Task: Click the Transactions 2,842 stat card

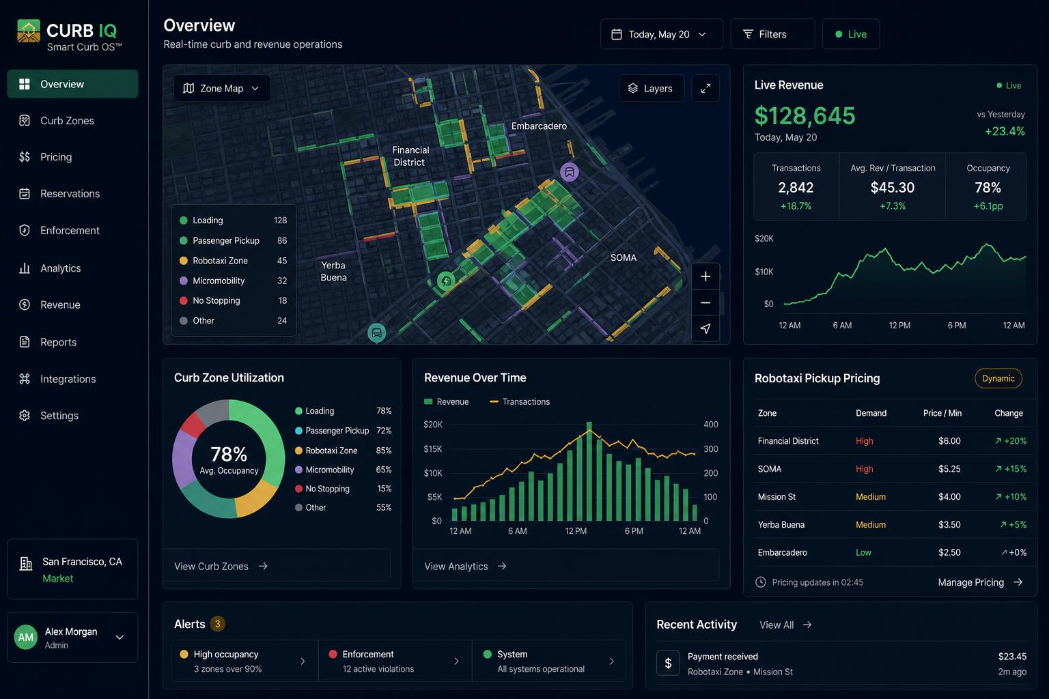Action: [x=796, y=186]
